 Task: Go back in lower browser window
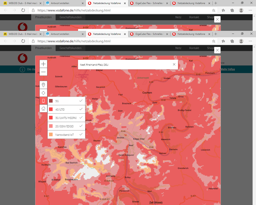[x=5, y=41]
